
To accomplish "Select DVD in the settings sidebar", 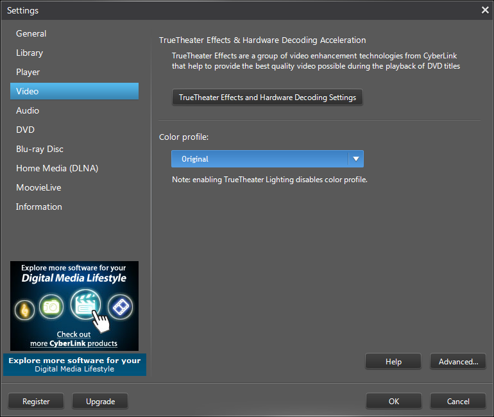I will [26, 130].
